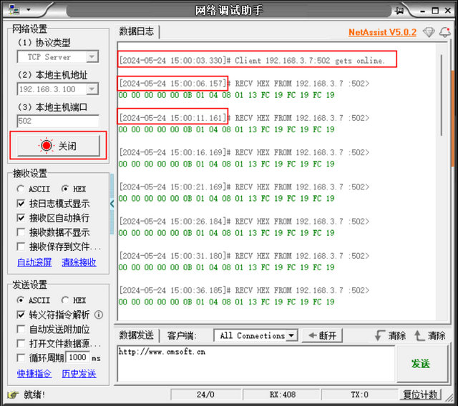
Task: Click the status icon beside 就绪!
Action: click(12, 394)
